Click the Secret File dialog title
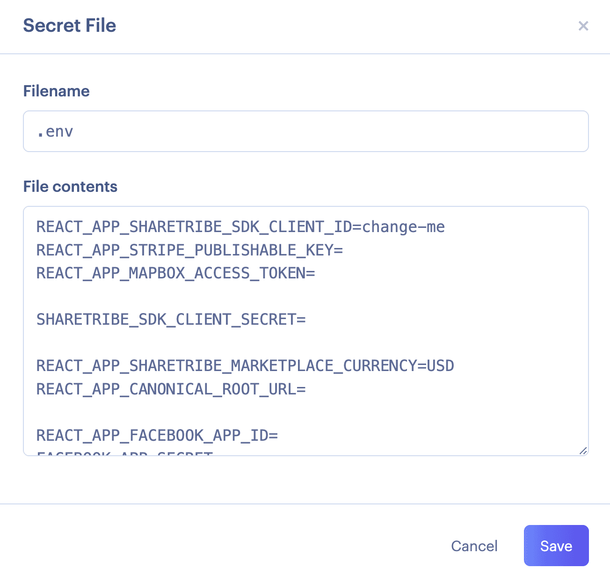The height and width of the screenshot is (583, 610). point(70,26)
